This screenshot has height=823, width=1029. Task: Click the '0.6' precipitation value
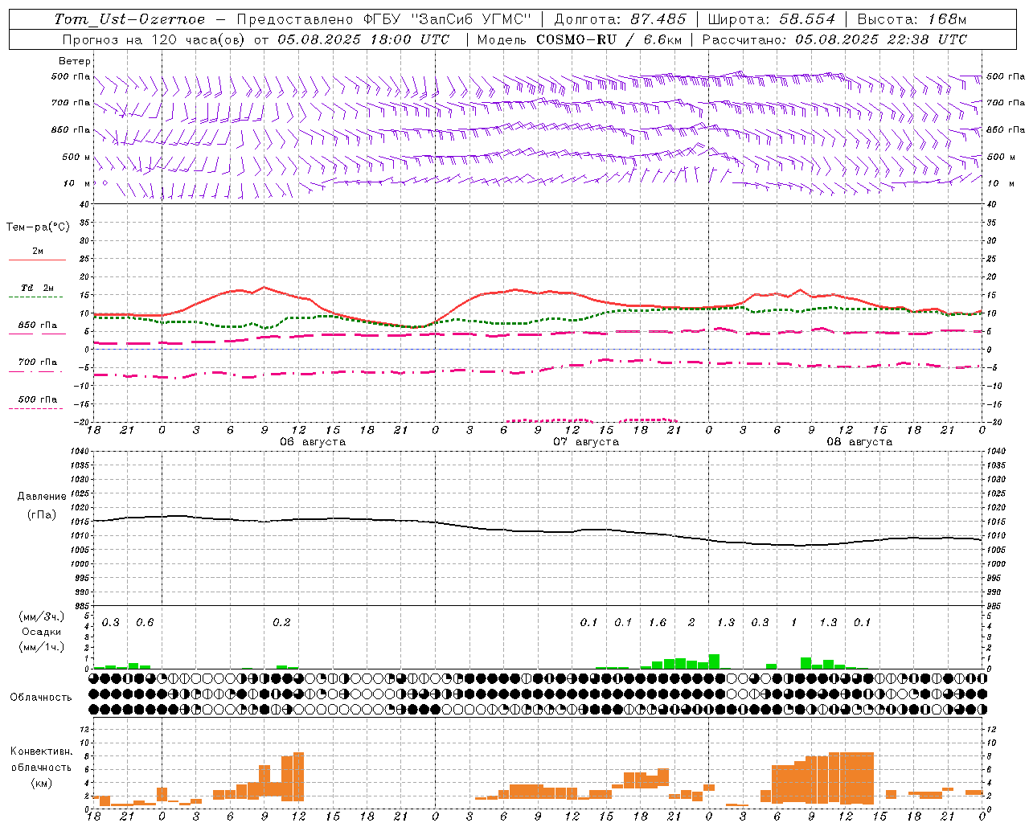pos(145,622)
